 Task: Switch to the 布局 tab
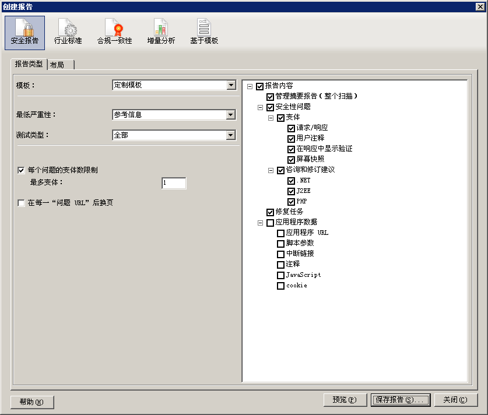coord(61,65)
